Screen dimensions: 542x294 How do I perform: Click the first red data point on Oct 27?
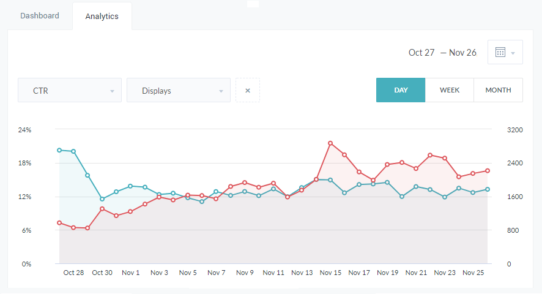(x=59, y=223)
